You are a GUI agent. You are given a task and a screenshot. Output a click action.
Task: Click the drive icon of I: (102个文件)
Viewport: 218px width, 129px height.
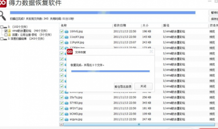coord(5,27)
